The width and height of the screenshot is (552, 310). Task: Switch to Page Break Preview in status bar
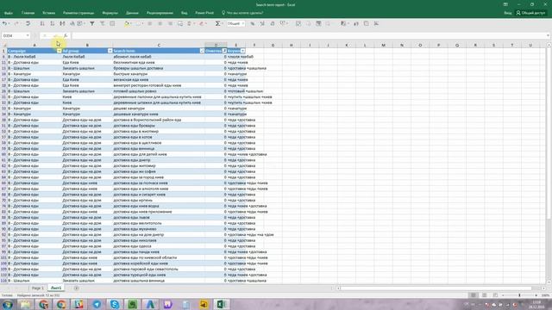point(495,295)
